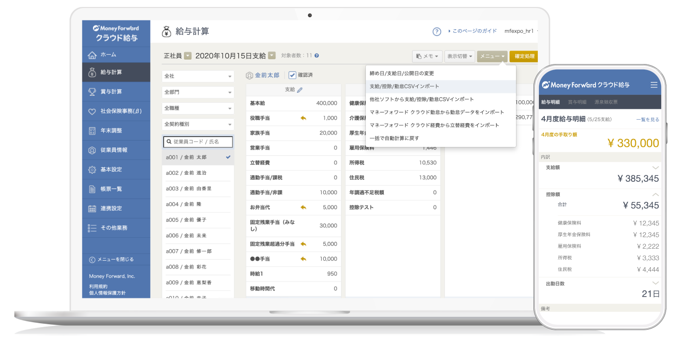
Task: Select 他社ソフトから支給/控除/勤怠CSVインポート item
Action: (x=441, y=99)
